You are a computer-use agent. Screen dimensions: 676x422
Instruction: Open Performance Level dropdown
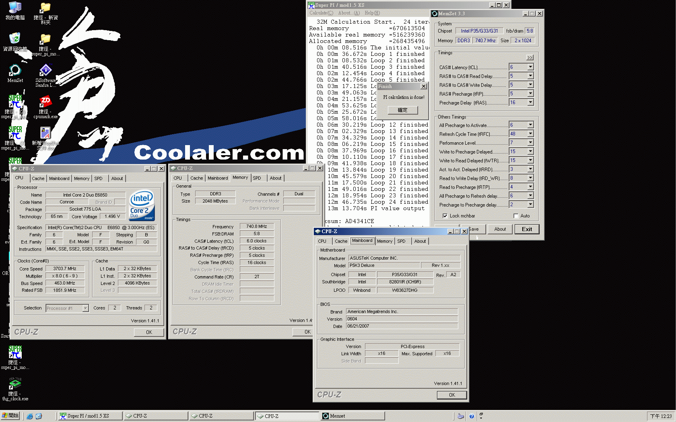pos(530,143)
